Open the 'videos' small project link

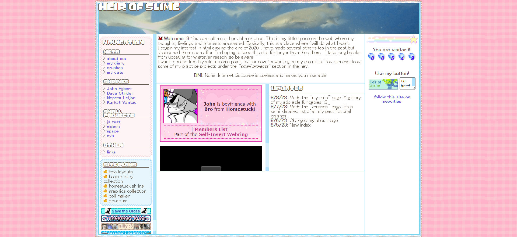click(113, 127)
